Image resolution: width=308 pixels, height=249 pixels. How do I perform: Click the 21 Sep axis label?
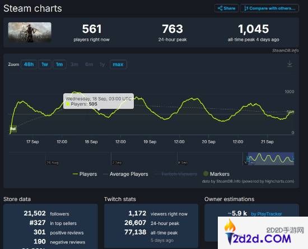pyautogui.click(x=267, y=142)
